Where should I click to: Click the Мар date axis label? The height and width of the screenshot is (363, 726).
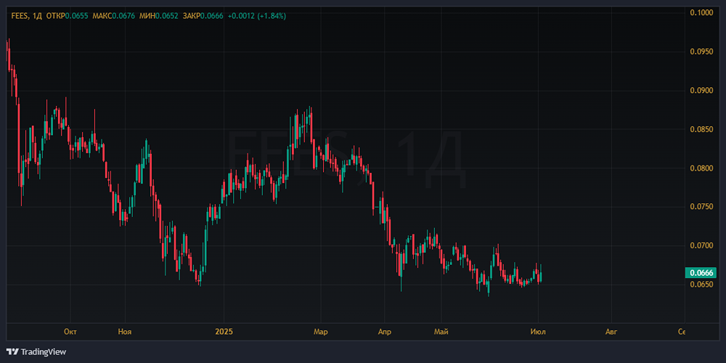pos(320,332)
